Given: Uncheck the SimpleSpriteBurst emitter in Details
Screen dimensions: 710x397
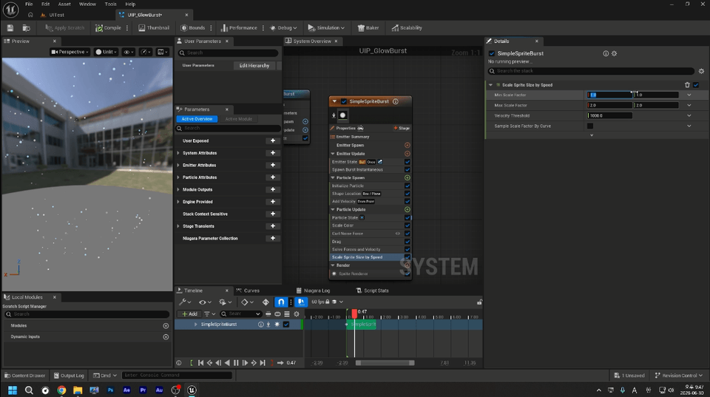Looking at the screenshot, I should pyautogui.click(x=492, y=53).
